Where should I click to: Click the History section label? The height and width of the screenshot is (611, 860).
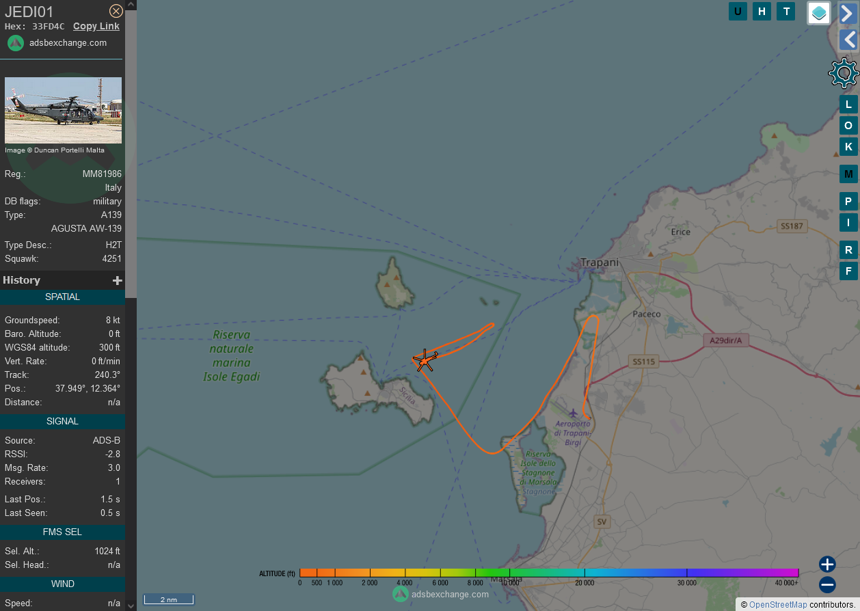[21, 280]
